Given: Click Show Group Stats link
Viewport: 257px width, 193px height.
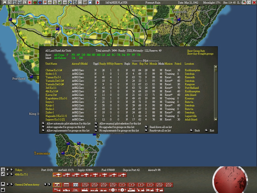Looking at the screenshot, I should [196, 51].
